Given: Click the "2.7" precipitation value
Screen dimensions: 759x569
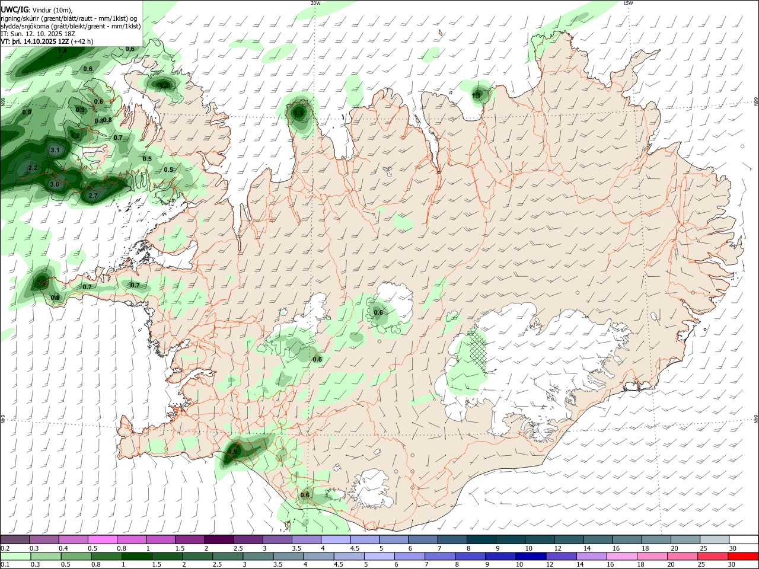Looking at the screenshot, I should [93, 196].
